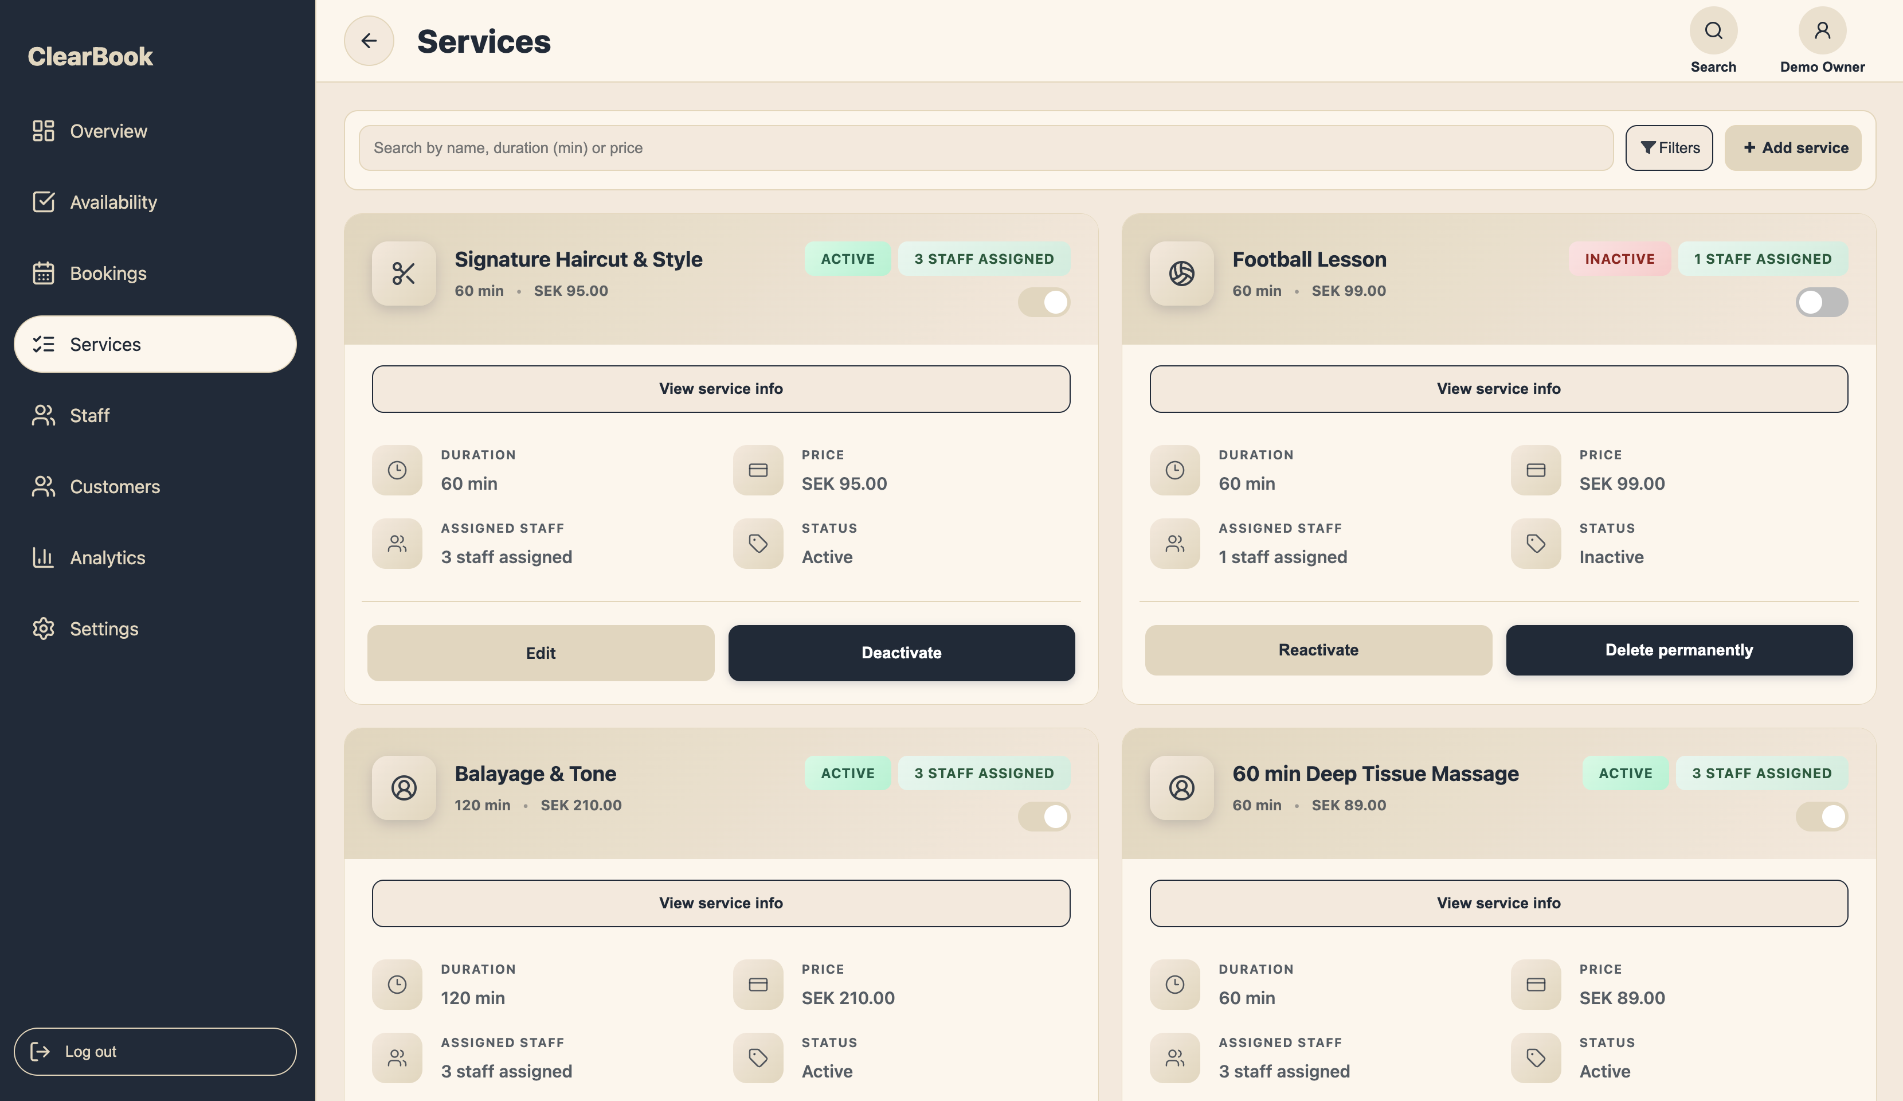The image size is (1903, 1101).
Task: Enable the Football Lesson toggle
Action: 1820,302
